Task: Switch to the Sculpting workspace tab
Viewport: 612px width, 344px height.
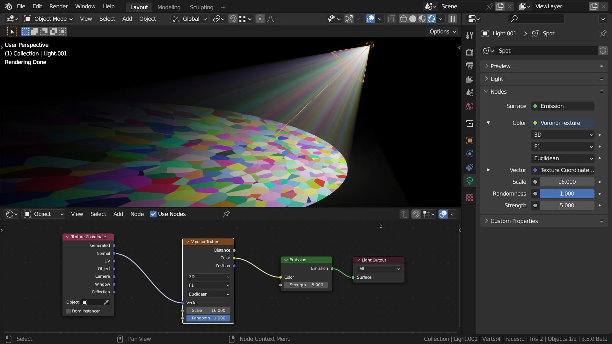Action: [x=201, y=7]
